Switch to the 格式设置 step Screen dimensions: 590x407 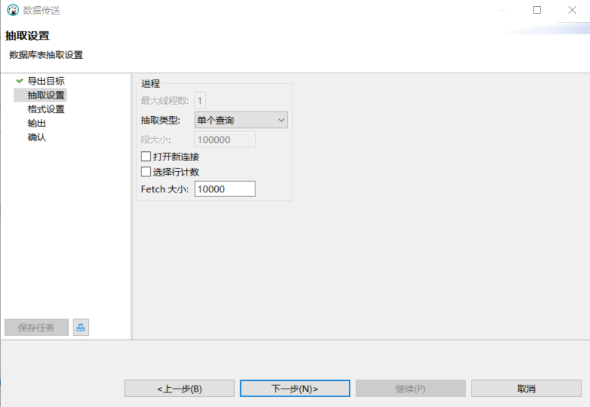(x=46, y=109)
